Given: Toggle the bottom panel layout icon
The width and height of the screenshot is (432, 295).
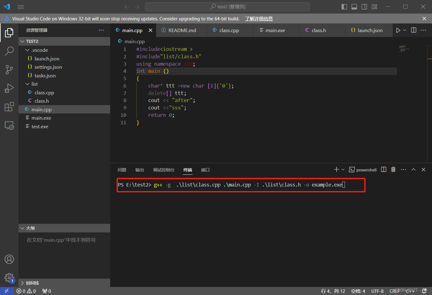Looking at the screenshot, I should pyautogui.click(x=354, y=7).
